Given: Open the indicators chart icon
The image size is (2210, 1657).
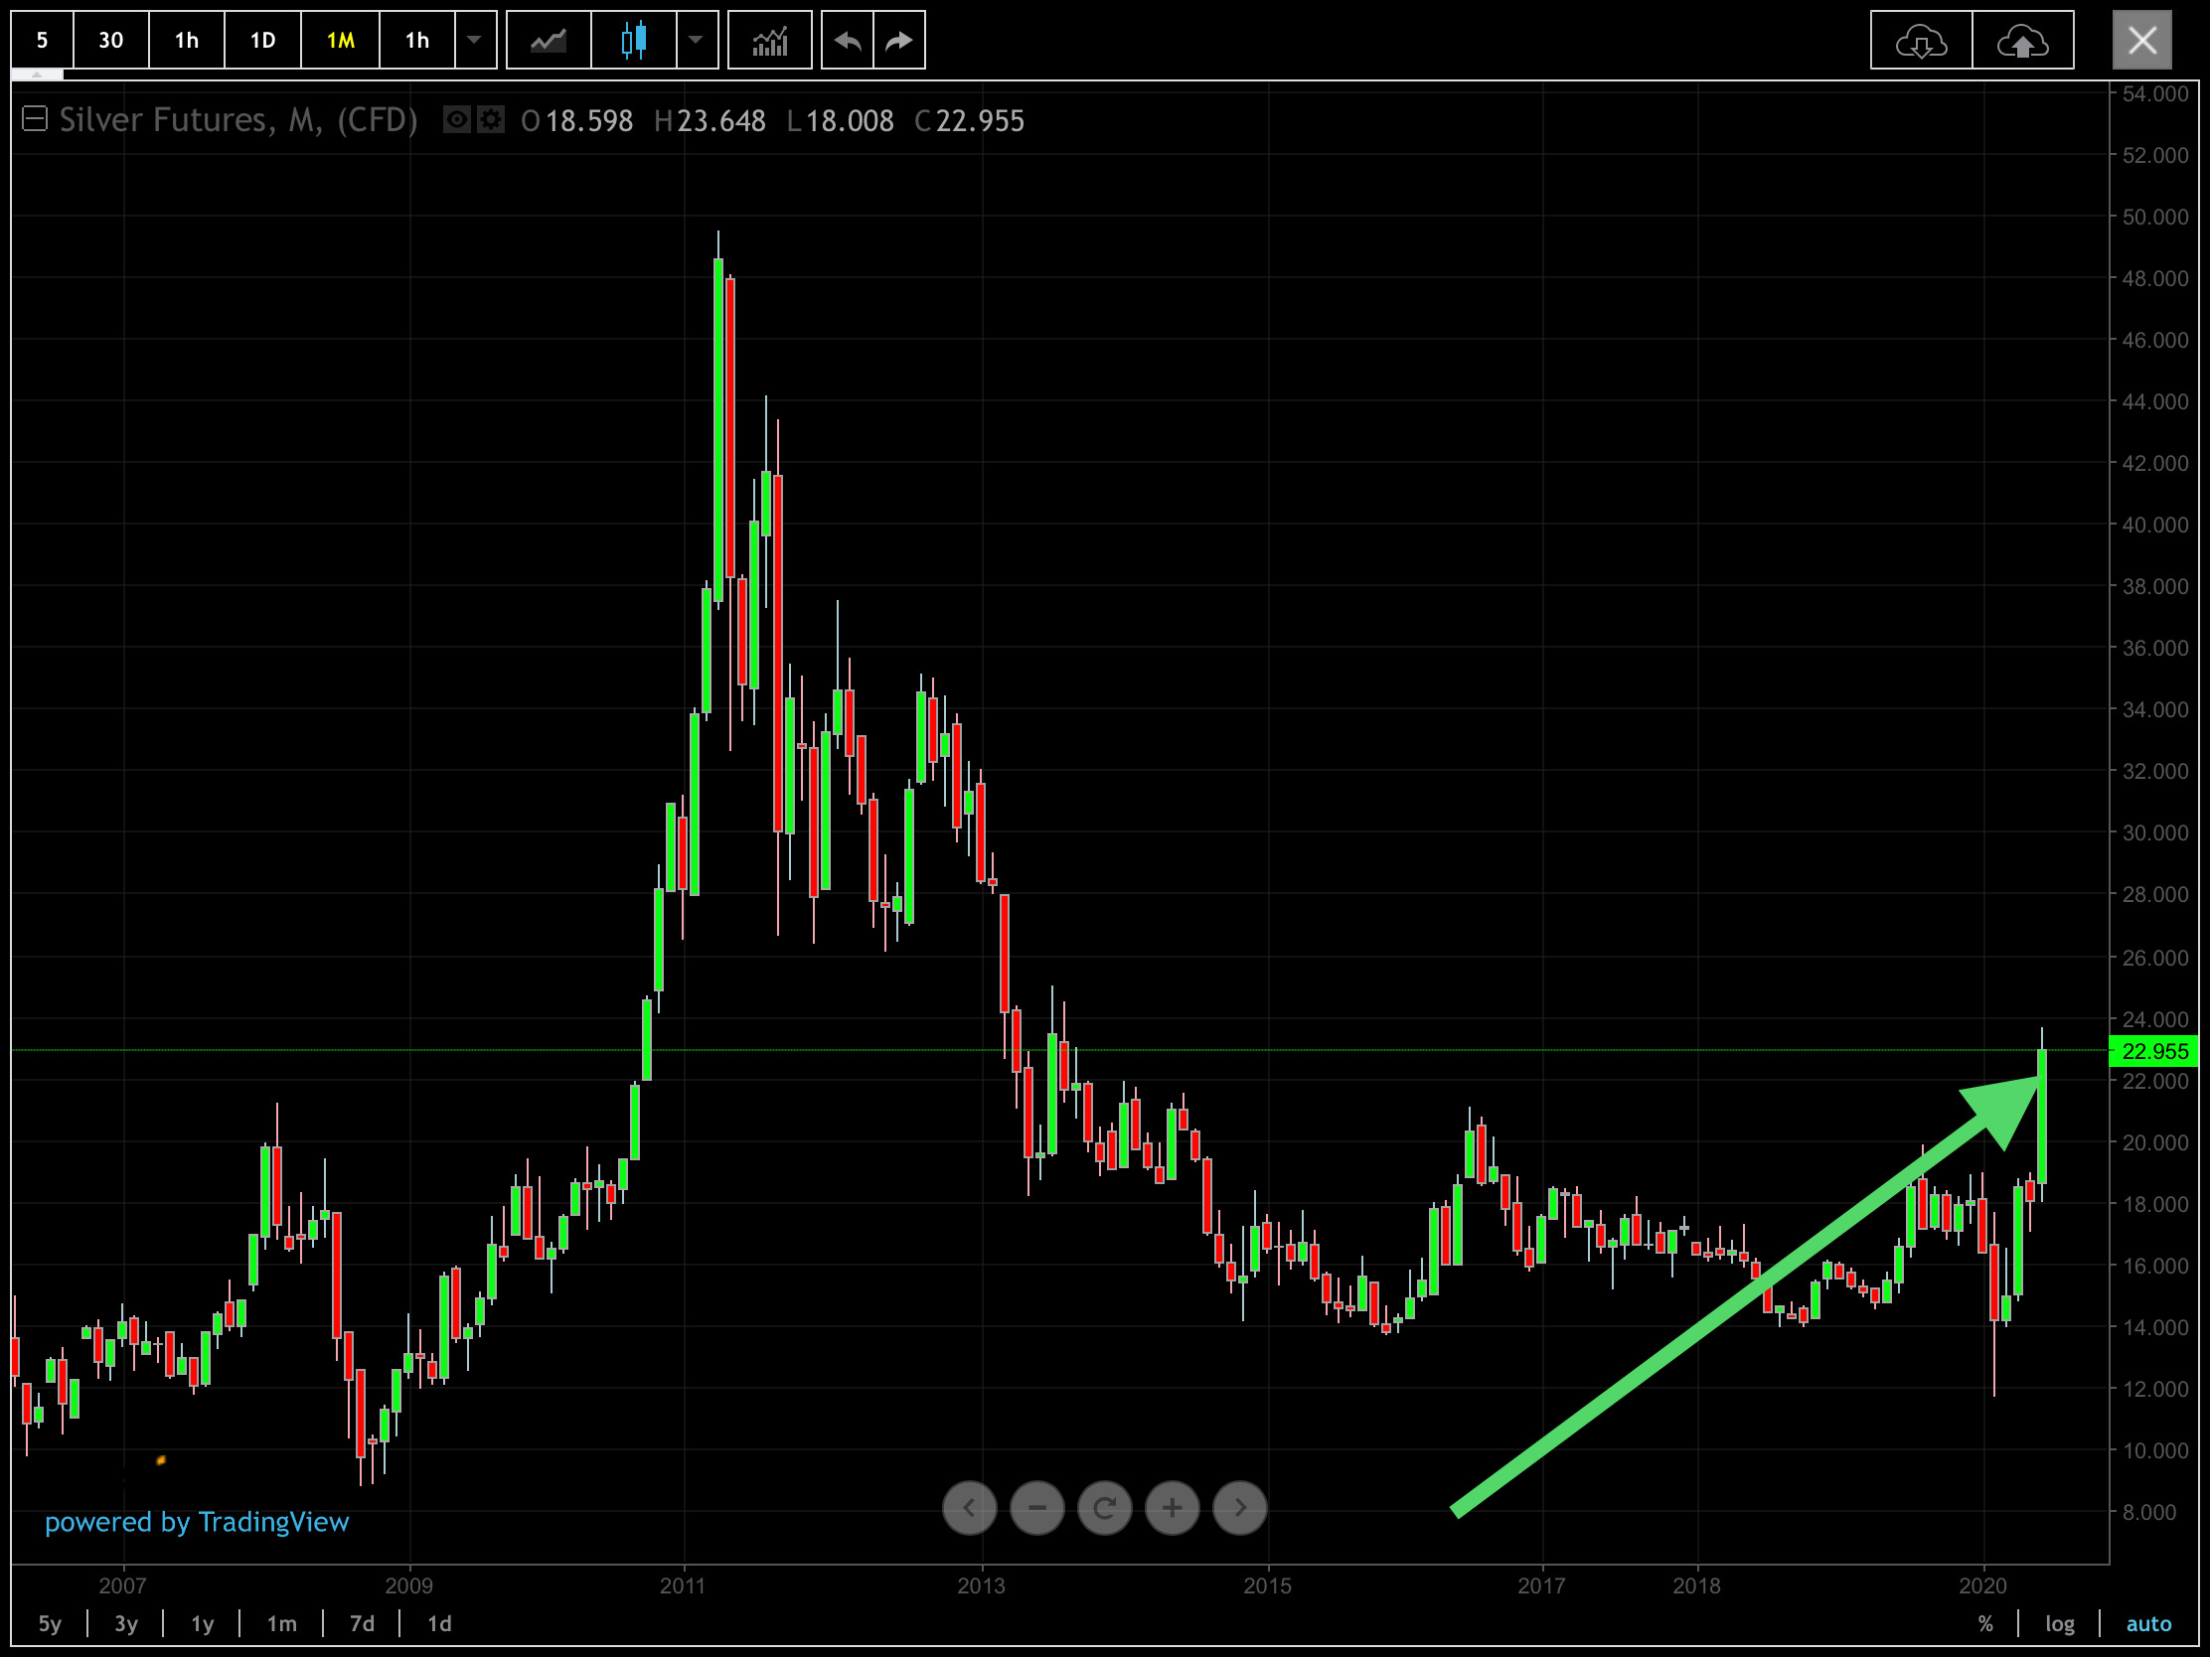Looking at the screenshot, I should [x=769, y=41].
